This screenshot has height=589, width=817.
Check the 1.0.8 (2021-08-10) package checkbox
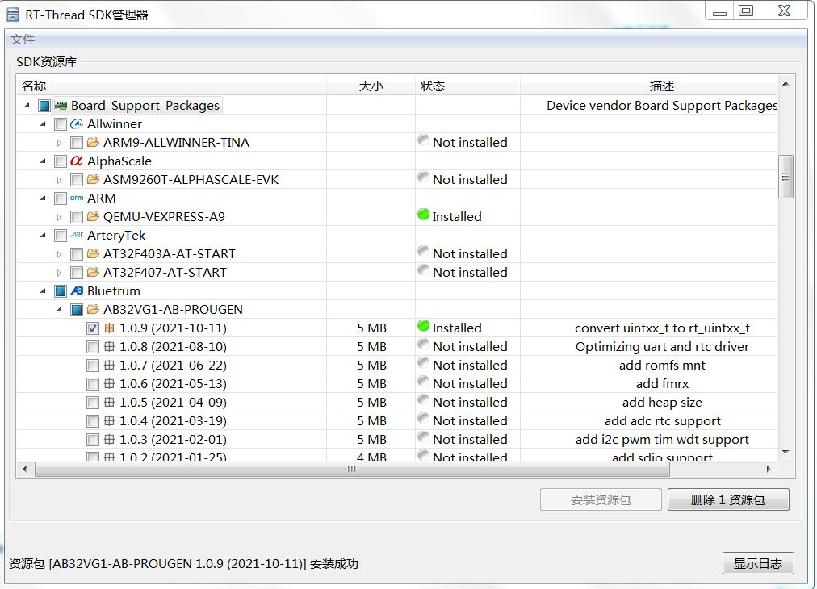tap(93, 347)
